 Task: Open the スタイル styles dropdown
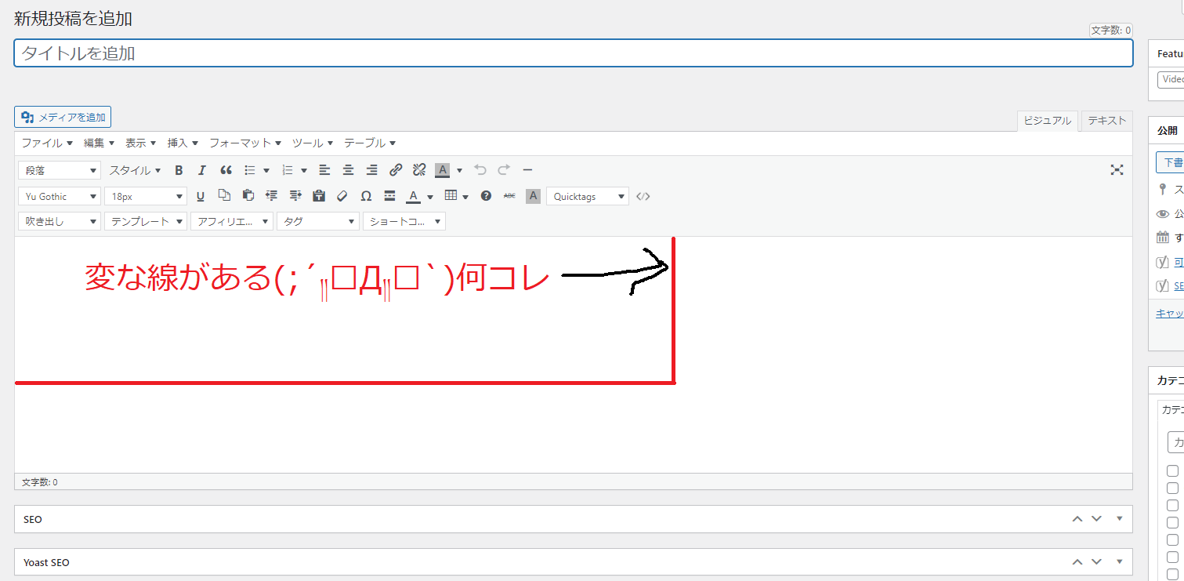(135, 170)
